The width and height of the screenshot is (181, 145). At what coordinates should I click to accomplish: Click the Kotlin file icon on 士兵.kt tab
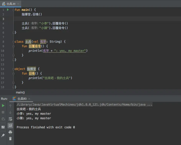click(4, 4)
